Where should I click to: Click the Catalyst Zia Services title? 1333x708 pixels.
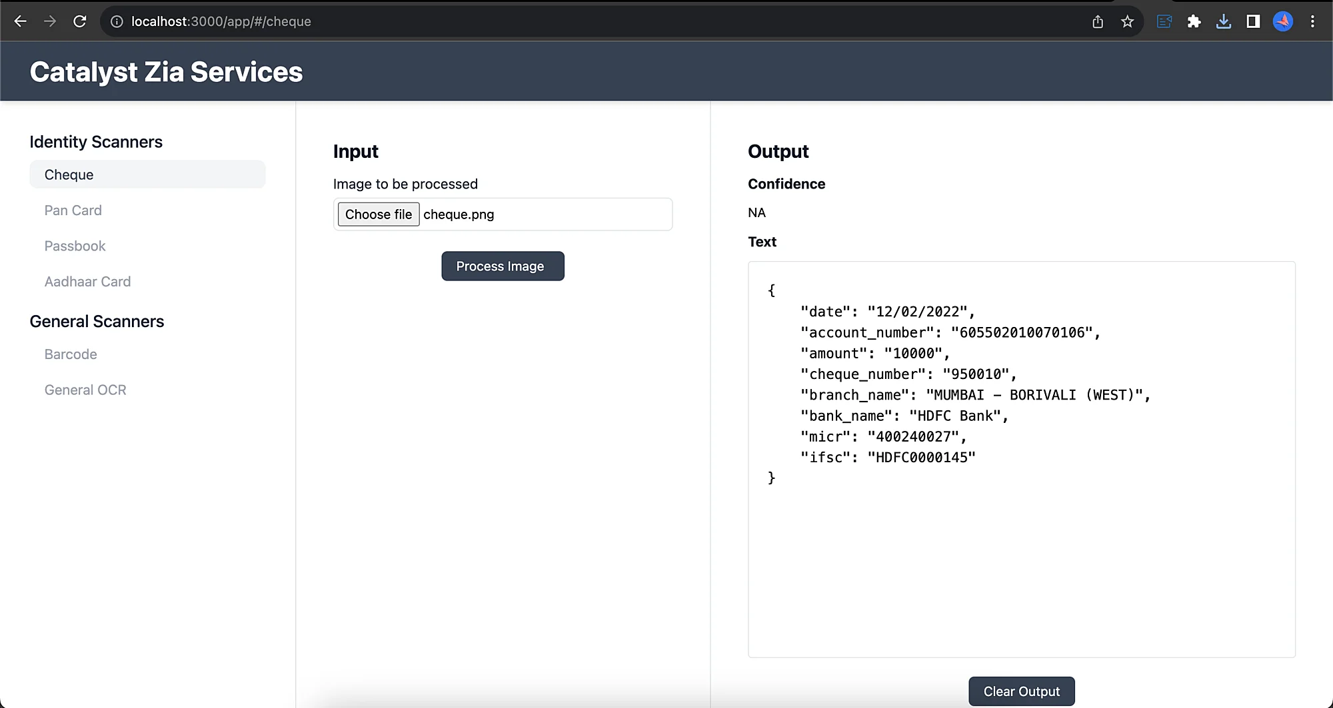(x=166, y=72)
